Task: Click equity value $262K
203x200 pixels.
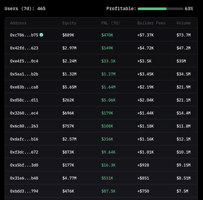Action: (68, 100)
